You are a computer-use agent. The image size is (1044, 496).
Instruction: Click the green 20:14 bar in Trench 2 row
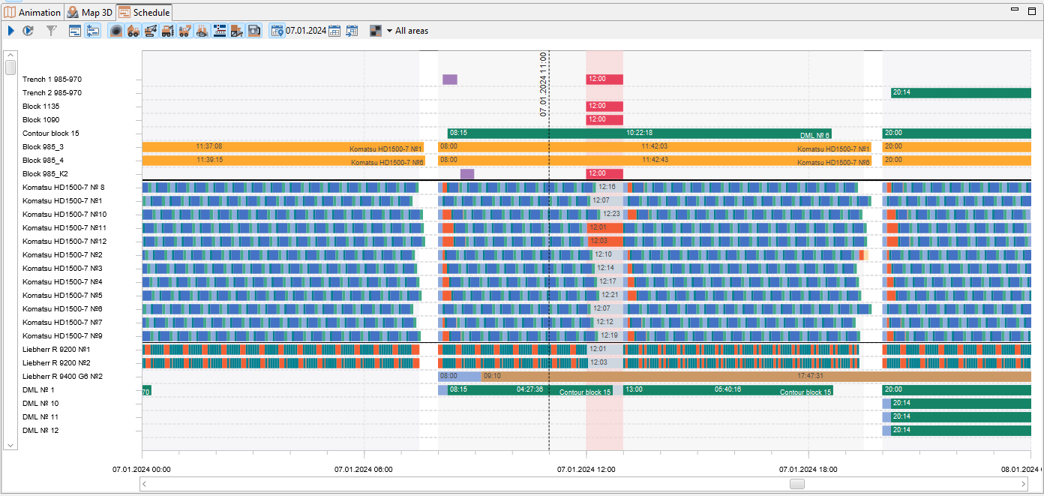click(961, 93)
